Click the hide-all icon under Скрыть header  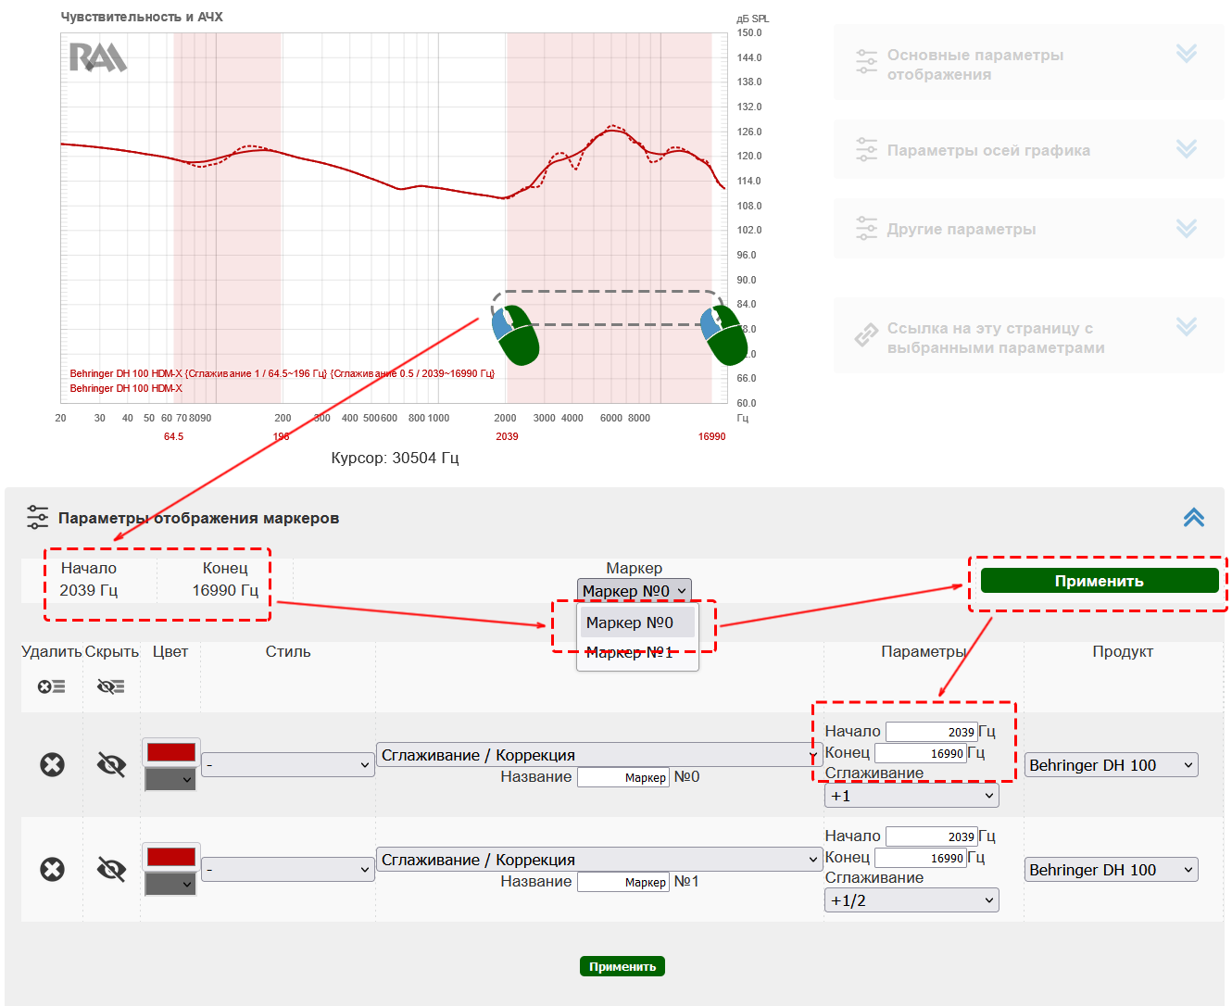pyautogui.click(x=111, y=686)
